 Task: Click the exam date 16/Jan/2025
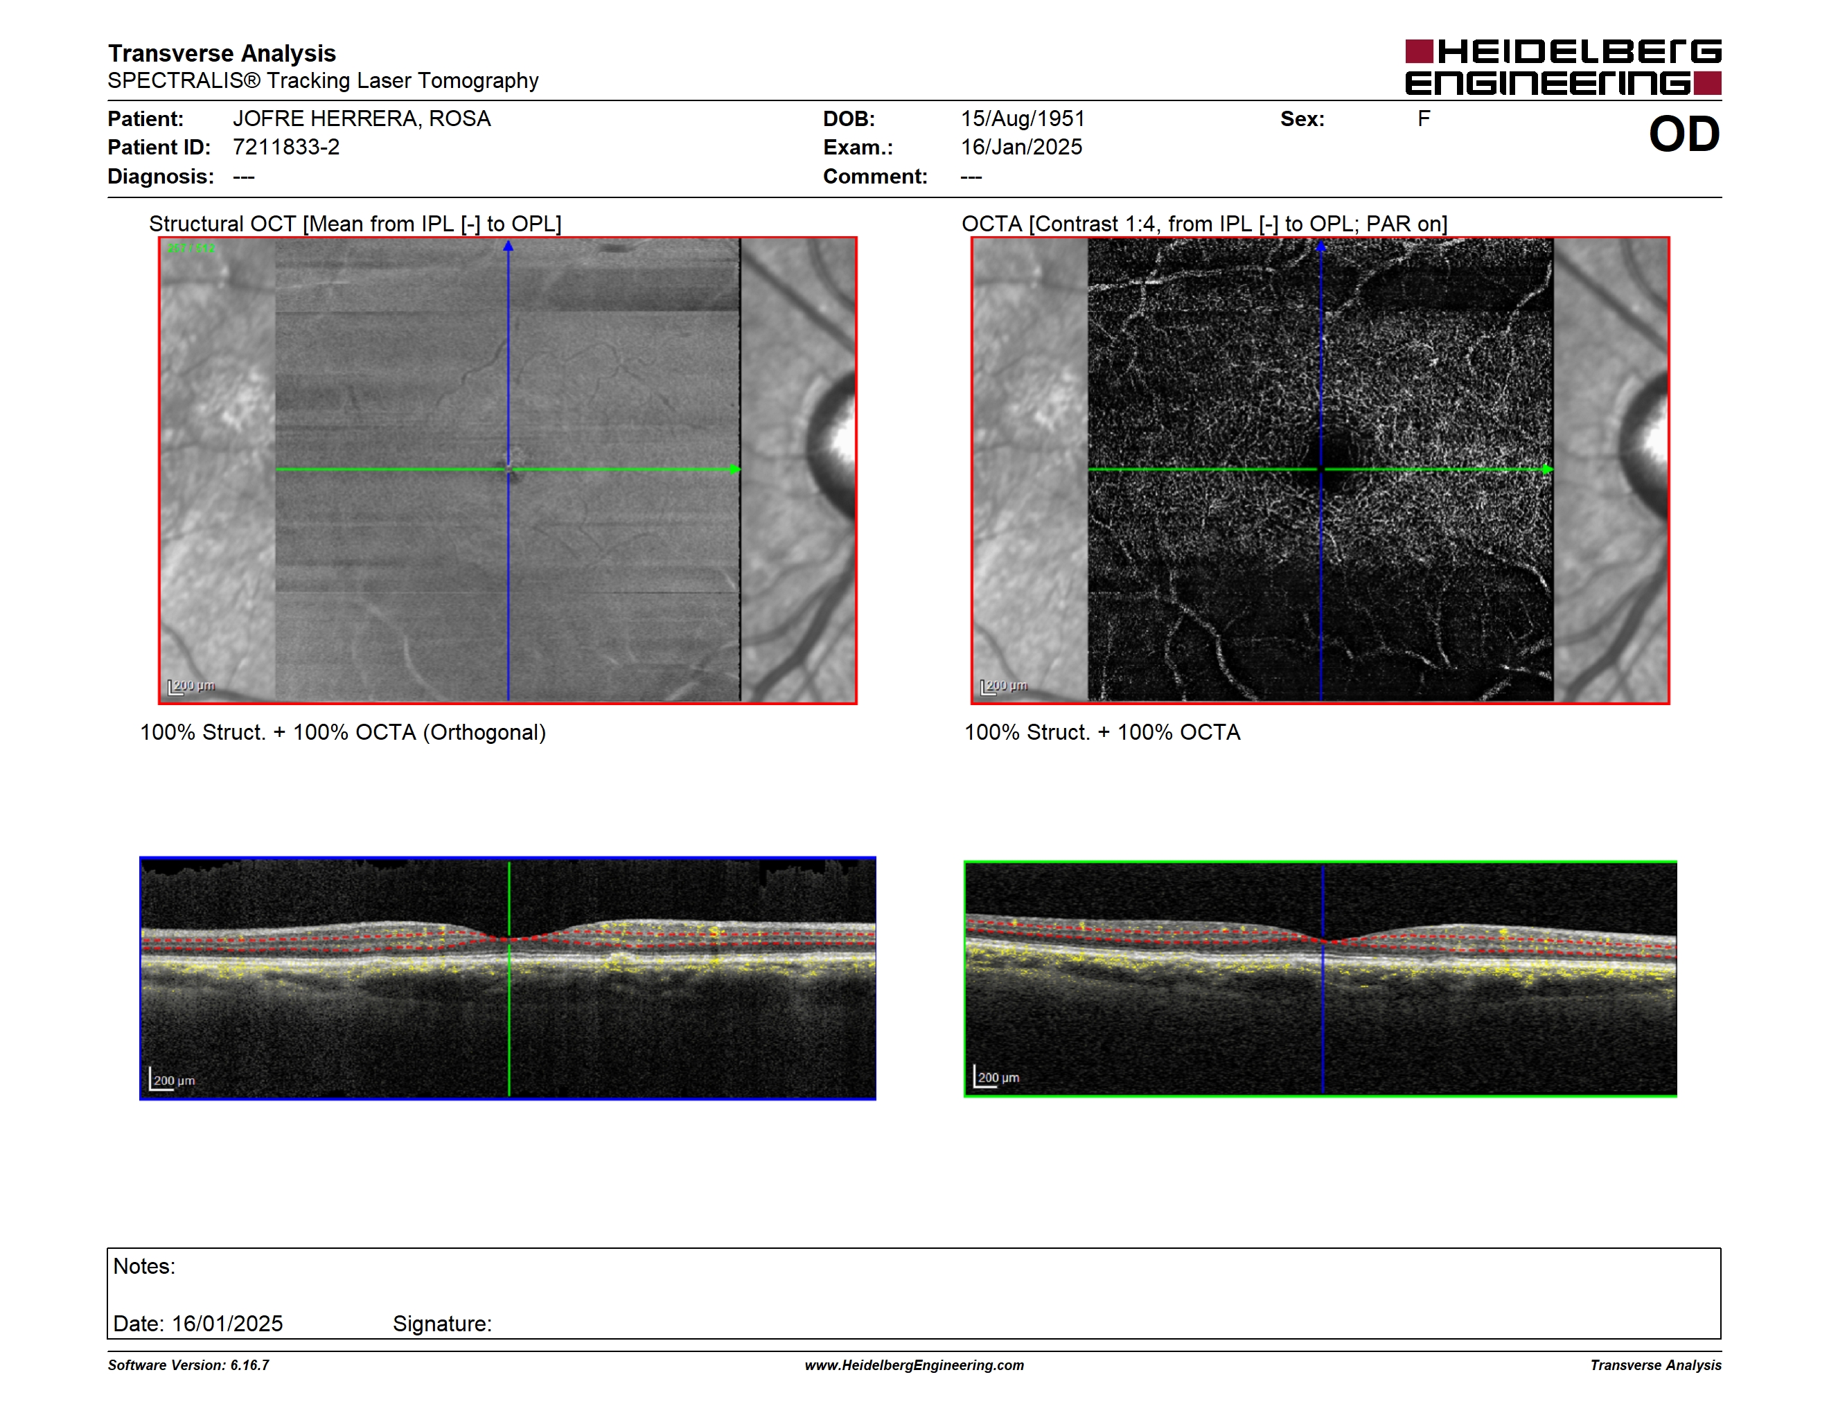click(1021, 148)
